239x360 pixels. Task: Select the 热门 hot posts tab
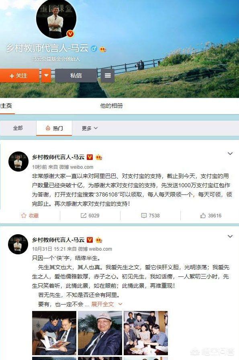[54, 128]
